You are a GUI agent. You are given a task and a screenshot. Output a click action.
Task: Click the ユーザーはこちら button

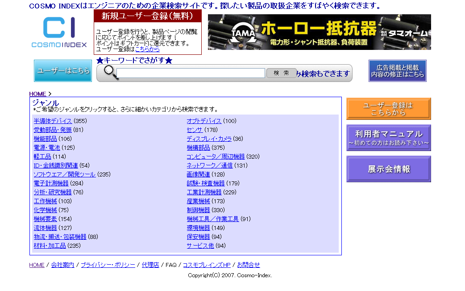(x=63, y=71)
